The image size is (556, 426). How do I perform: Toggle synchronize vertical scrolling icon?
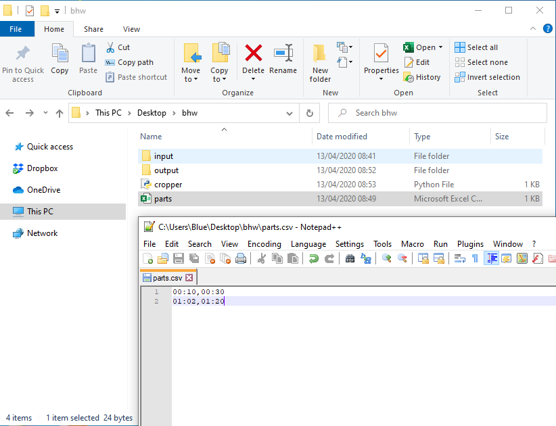[423, 258]
